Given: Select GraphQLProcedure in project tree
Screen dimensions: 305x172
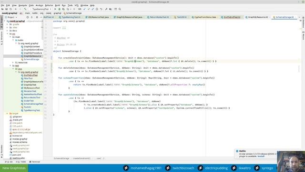Looking at the screenshot, I should tap(33, 53).
